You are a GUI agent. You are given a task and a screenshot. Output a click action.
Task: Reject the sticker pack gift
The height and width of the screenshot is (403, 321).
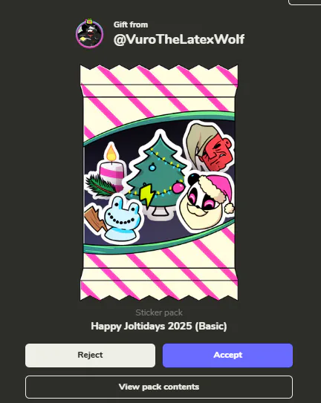pyautogui.click(x=90, y=356)
